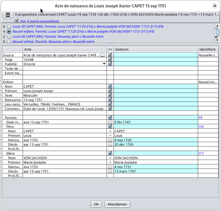The height and width of the screenshot is (211, 221).
Task: Open the Fiabilité Directe dropdown
Action: (x=104, y=64)
